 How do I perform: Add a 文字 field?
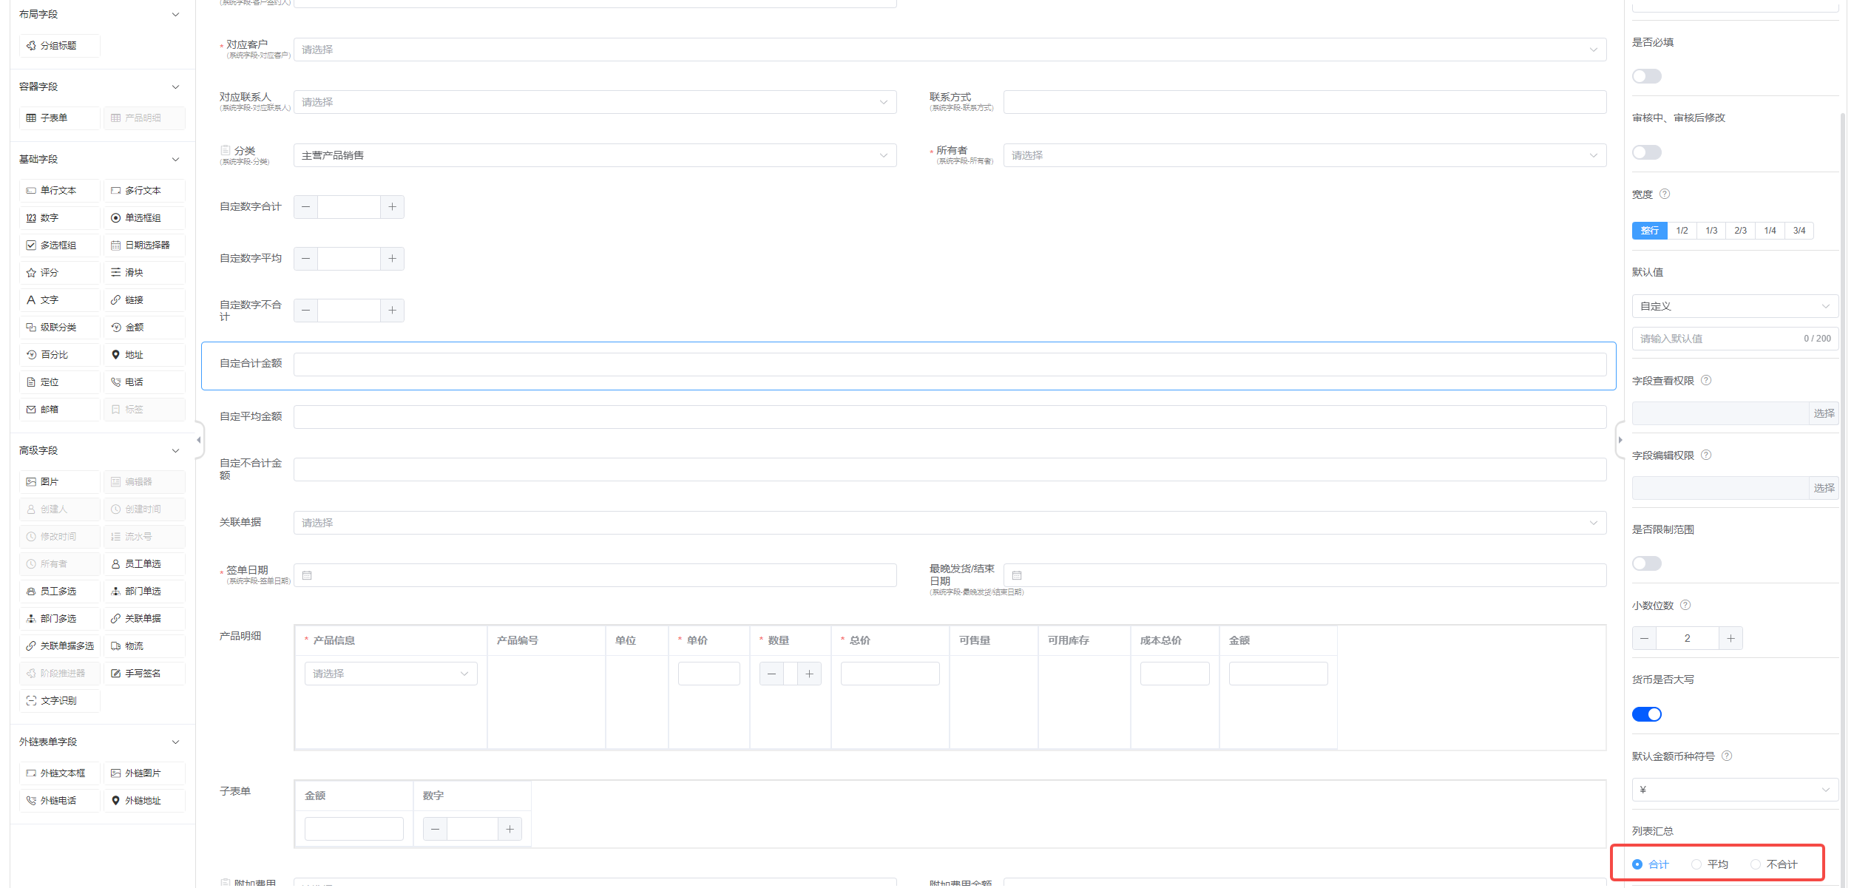coord(59,300)
